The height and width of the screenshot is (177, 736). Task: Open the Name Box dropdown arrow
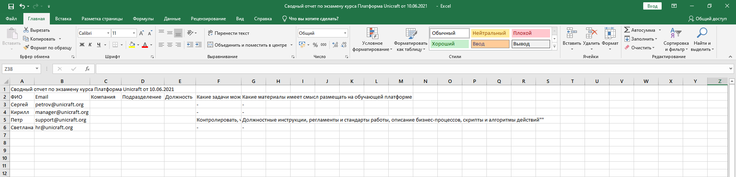(37, 69)
